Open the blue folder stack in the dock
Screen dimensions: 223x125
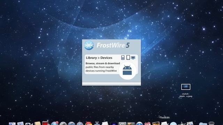[x=203, y=124]
